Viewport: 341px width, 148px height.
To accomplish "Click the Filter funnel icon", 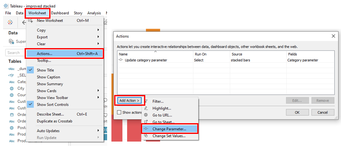I will 146,101.
